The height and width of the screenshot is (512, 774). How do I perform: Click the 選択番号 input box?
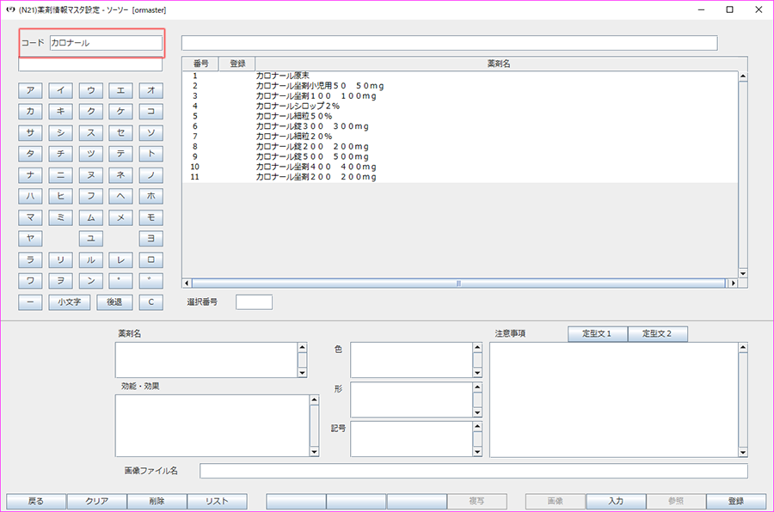[x=254, y=302]
